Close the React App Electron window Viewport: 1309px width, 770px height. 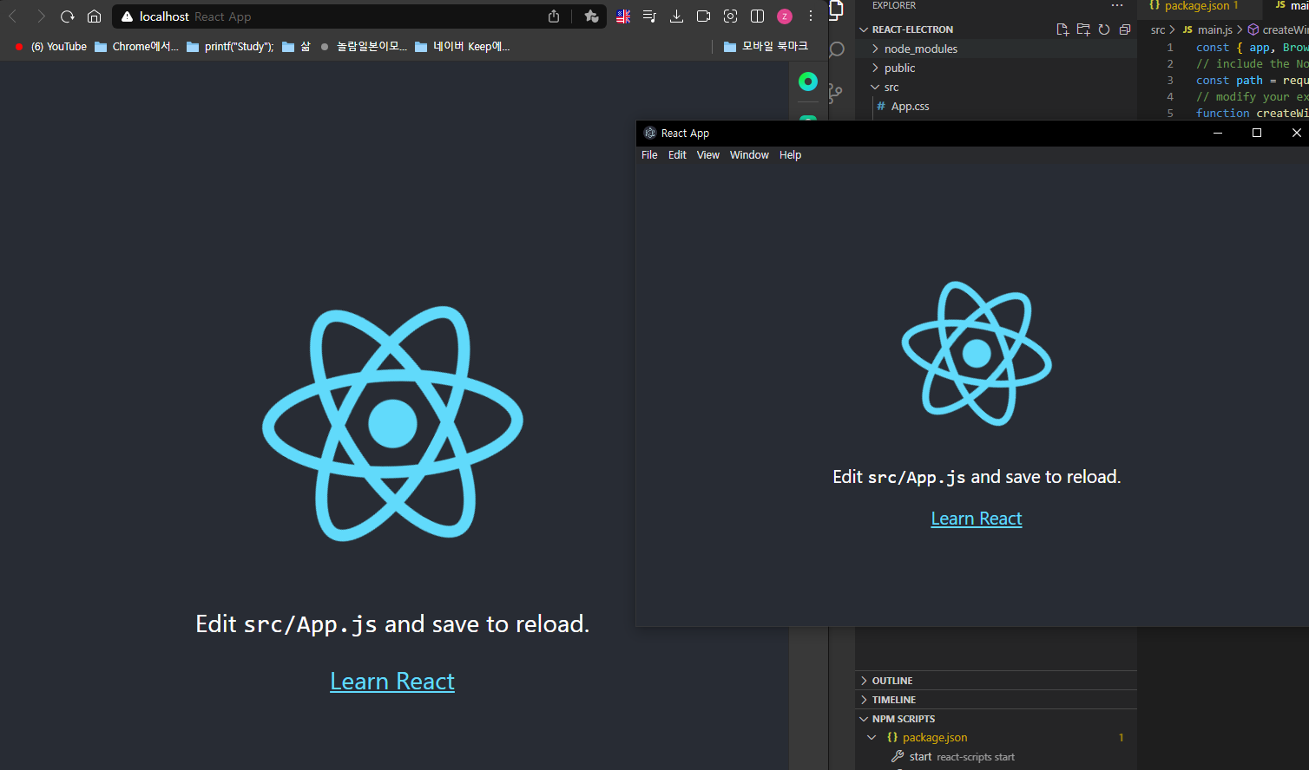(x=1295, y=133)
